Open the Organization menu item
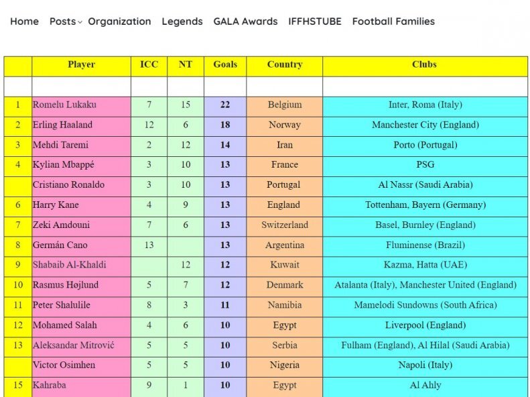Screen dimensions: 530x397 (119, 21)
